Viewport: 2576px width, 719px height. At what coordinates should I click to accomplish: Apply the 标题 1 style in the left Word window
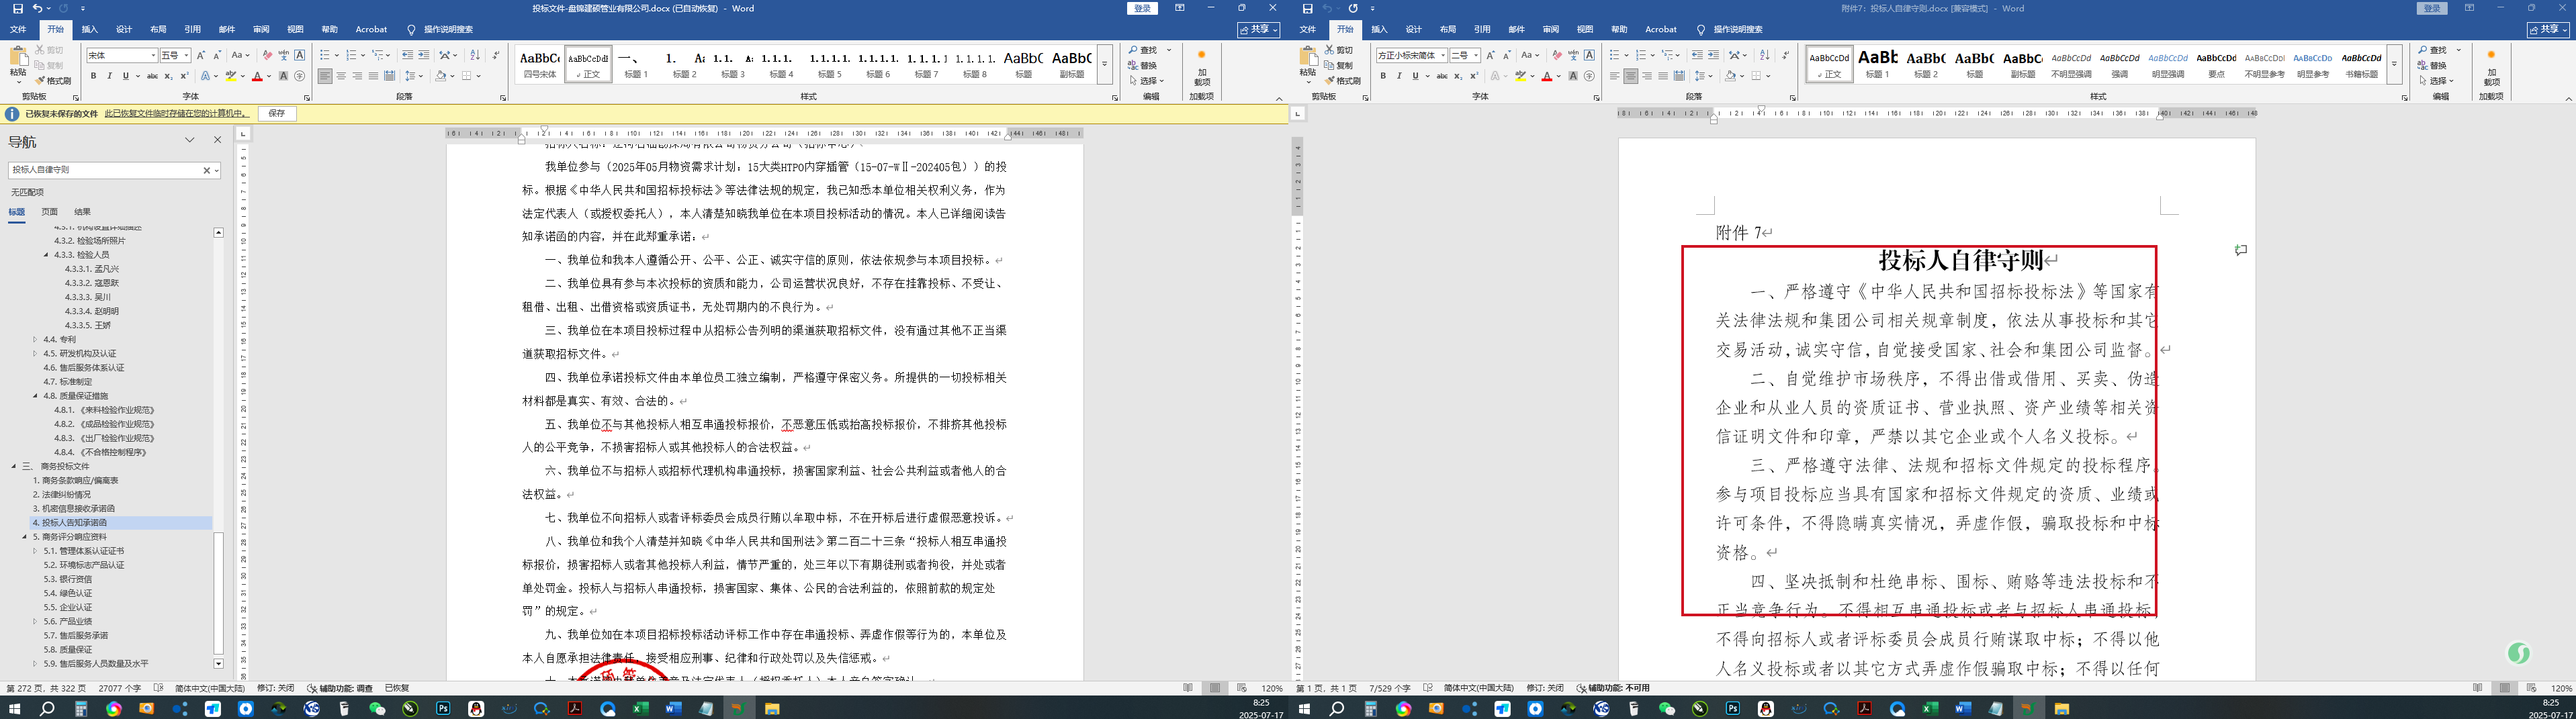pyautogui.click(x=636, y=64)
